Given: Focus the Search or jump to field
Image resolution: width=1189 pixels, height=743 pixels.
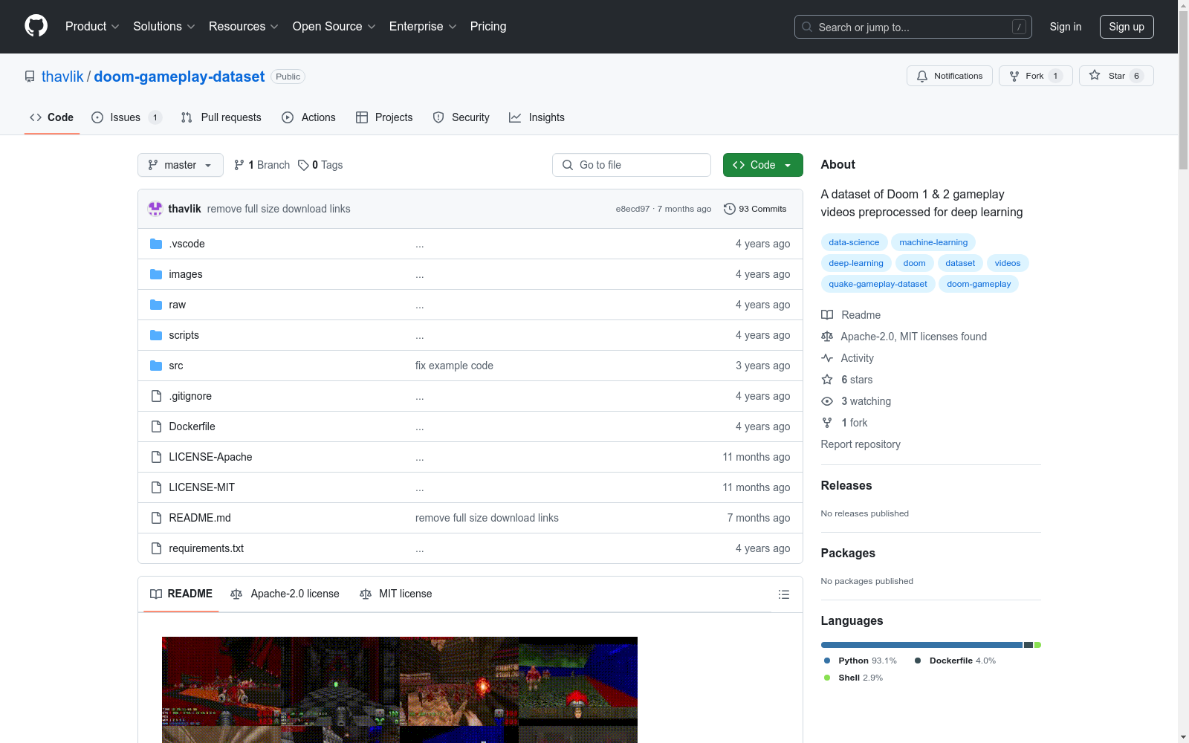Looking at the screenshot, I should [913, 27].
